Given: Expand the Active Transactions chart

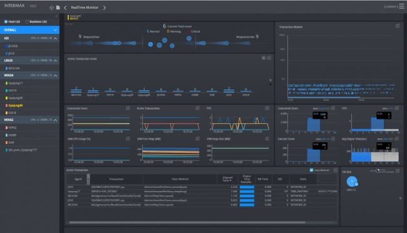Looking at the screenshot, I should click(197, 108).
